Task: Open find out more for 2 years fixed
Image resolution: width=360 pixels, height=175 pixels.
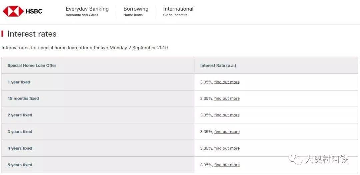Action: coord(227,115)
